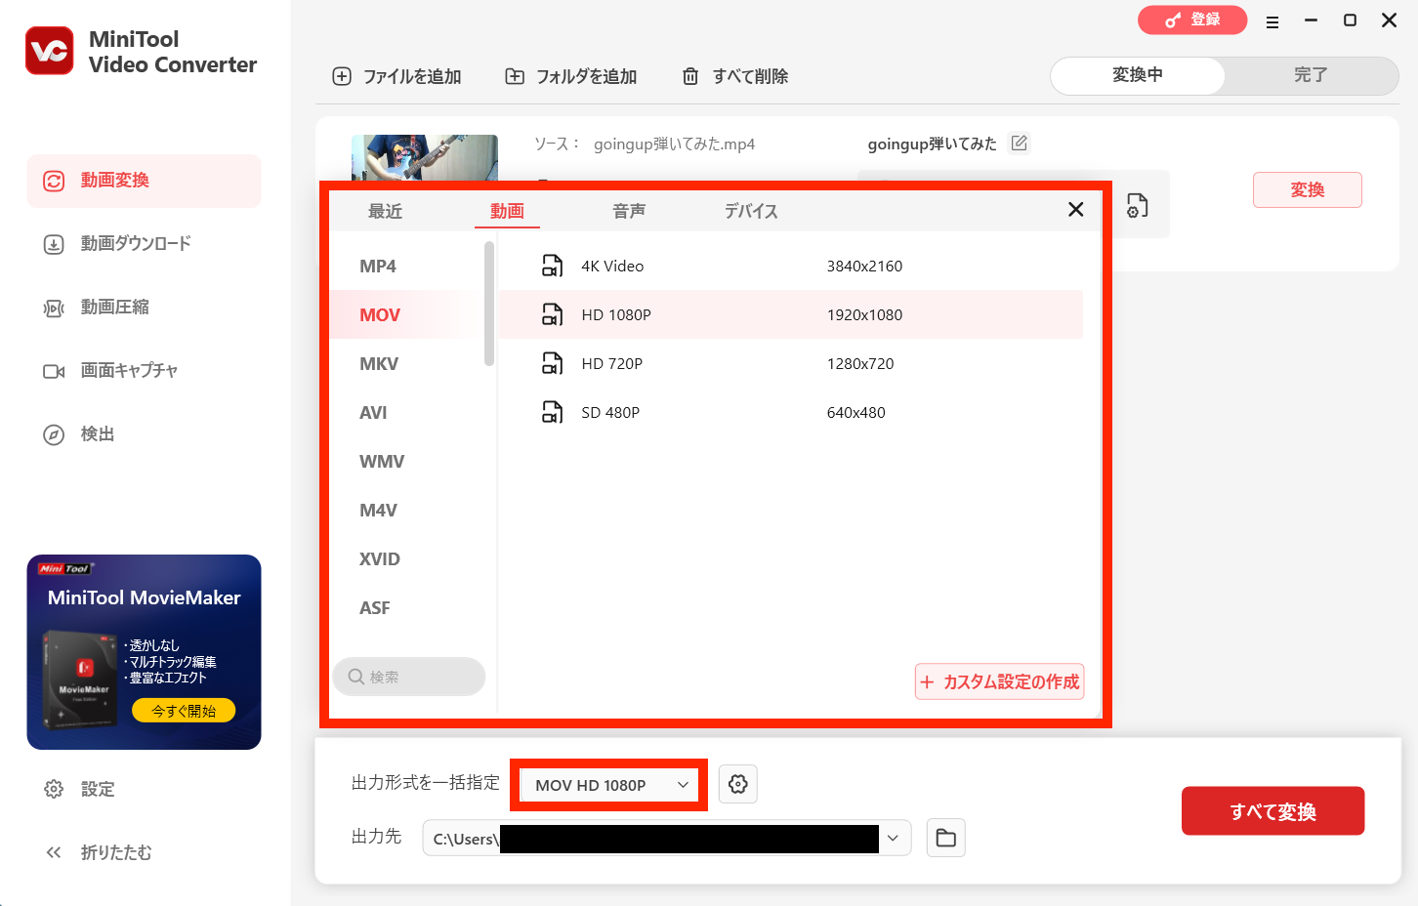Click the source filename goingup弾いてみた.mp4

674,144
